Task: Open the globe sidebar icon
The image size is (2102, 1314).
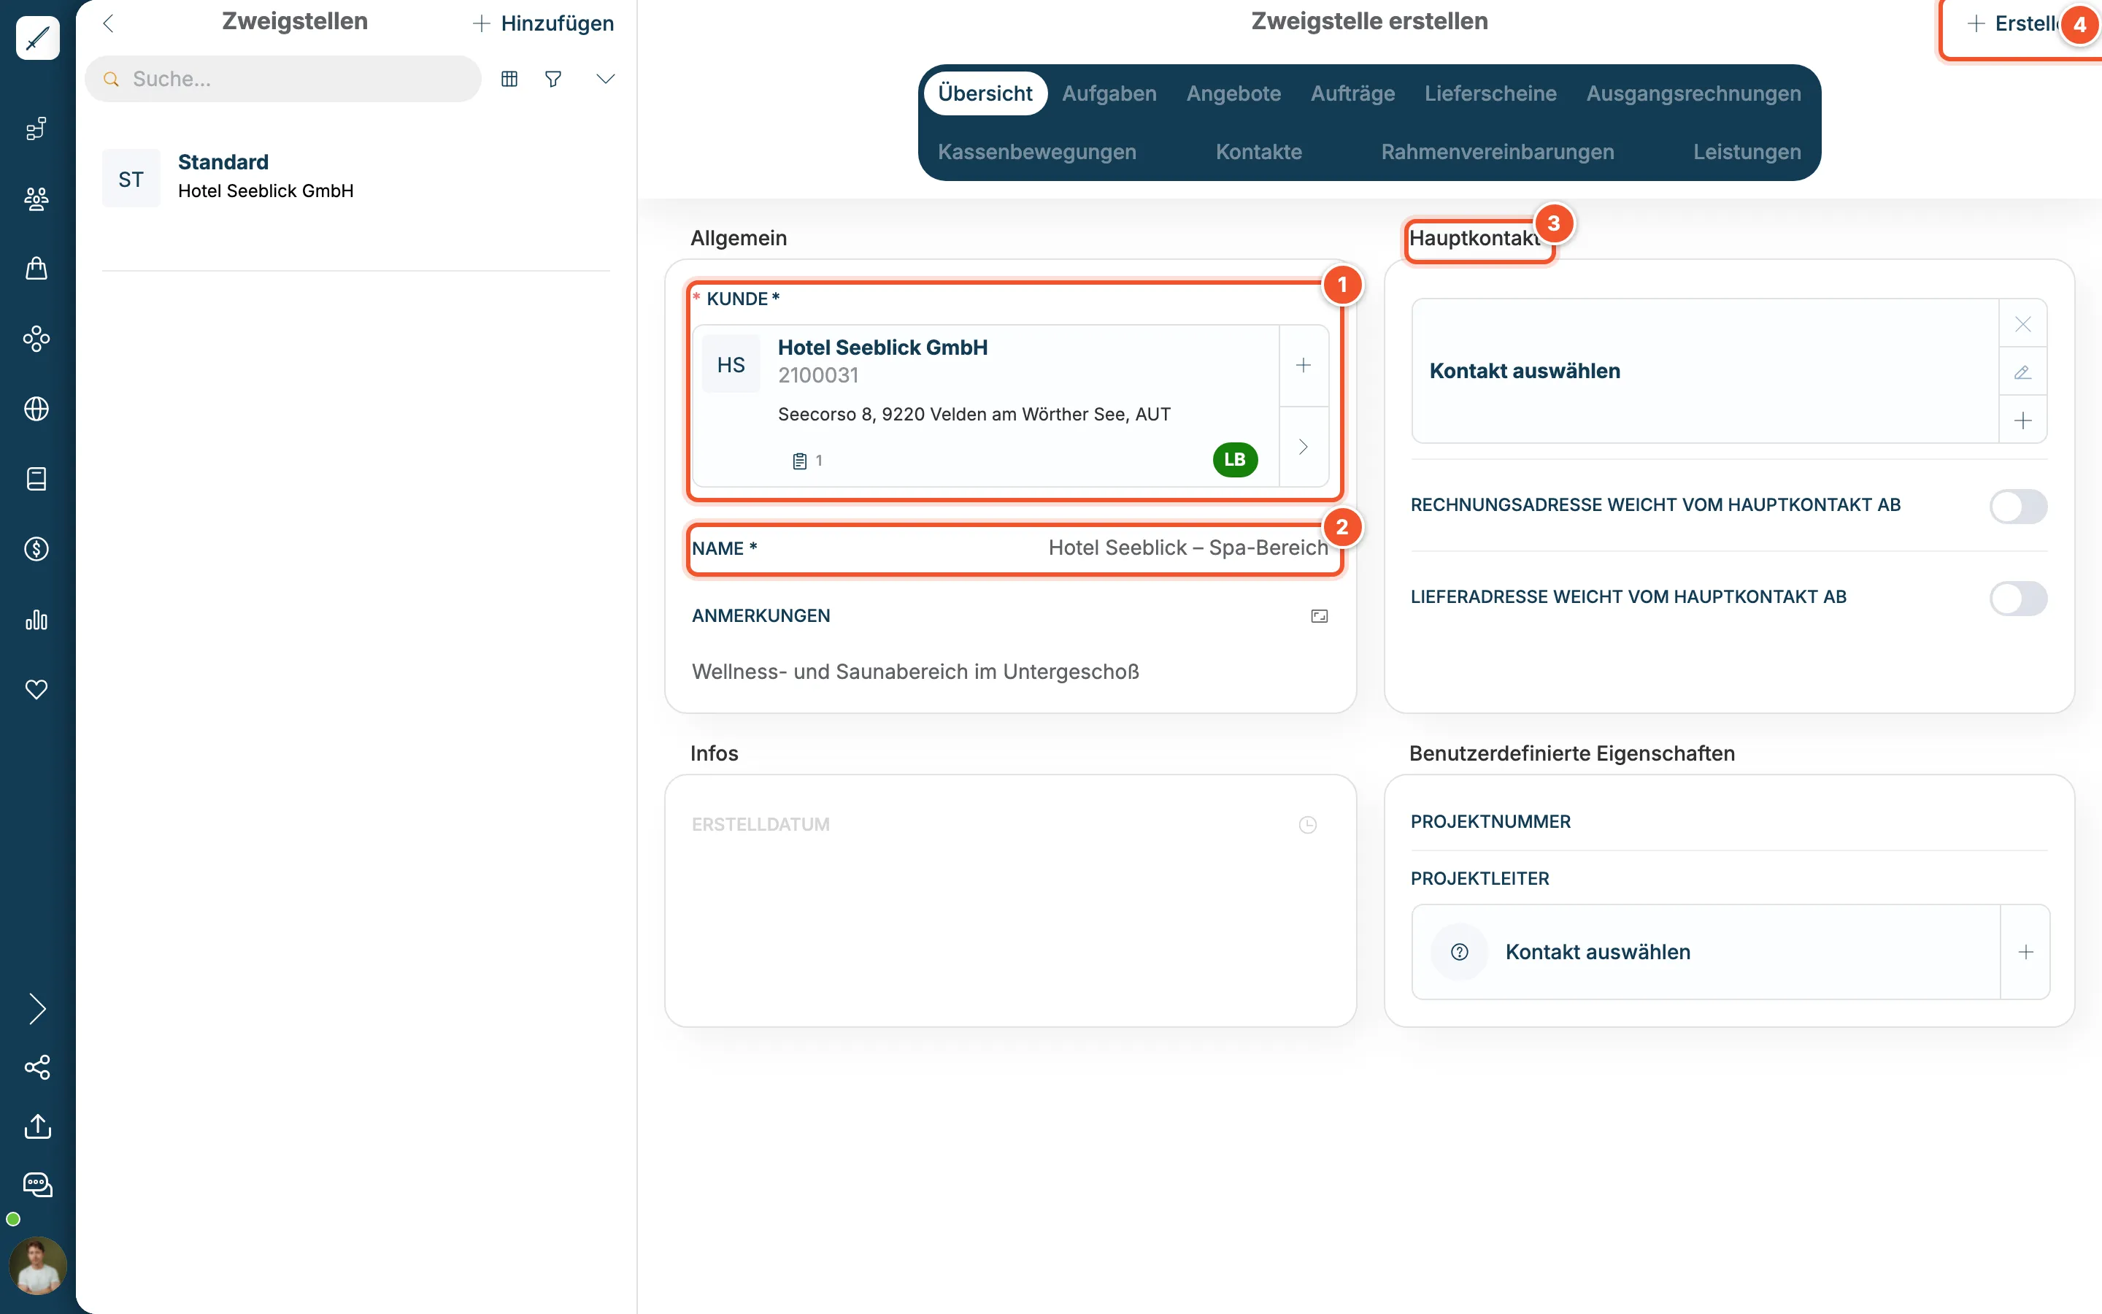Action: tap(36, 409)
